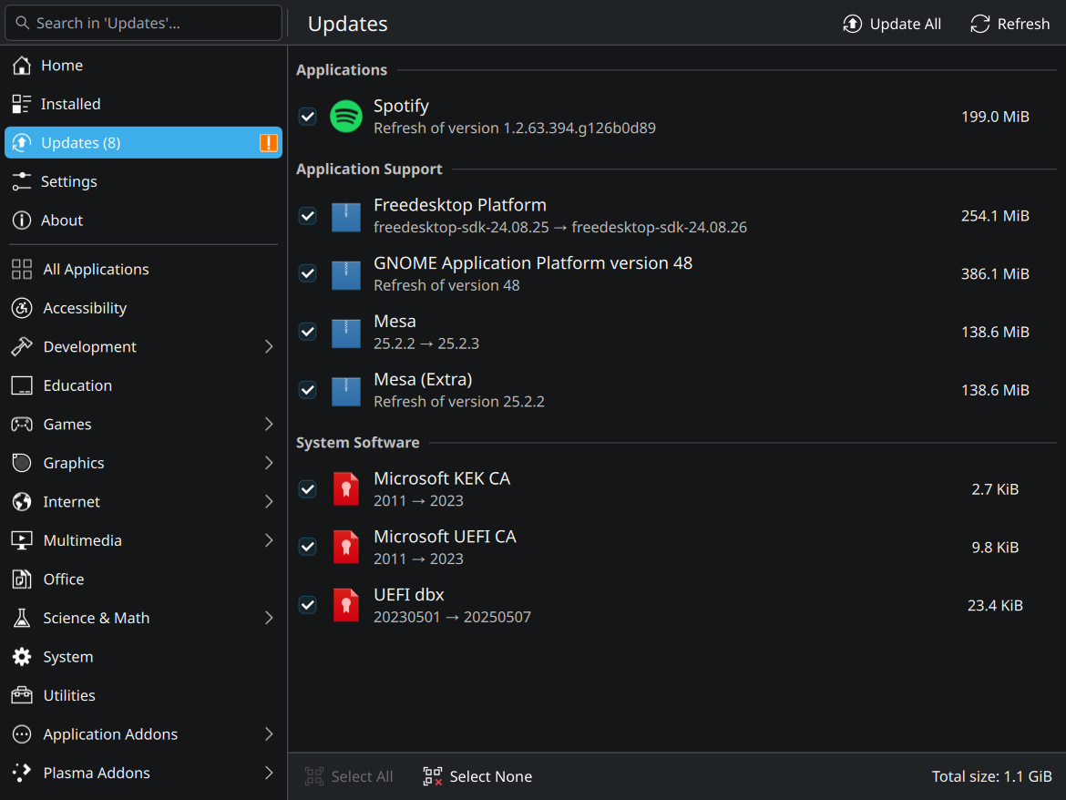
Task: Click the UEFI dbx entry title
Action: (408, 595)
